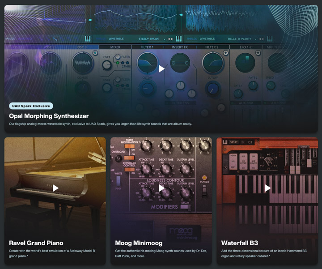Click the LOUDNESS CONTOUR label on the Minimoog

[165, 180]
